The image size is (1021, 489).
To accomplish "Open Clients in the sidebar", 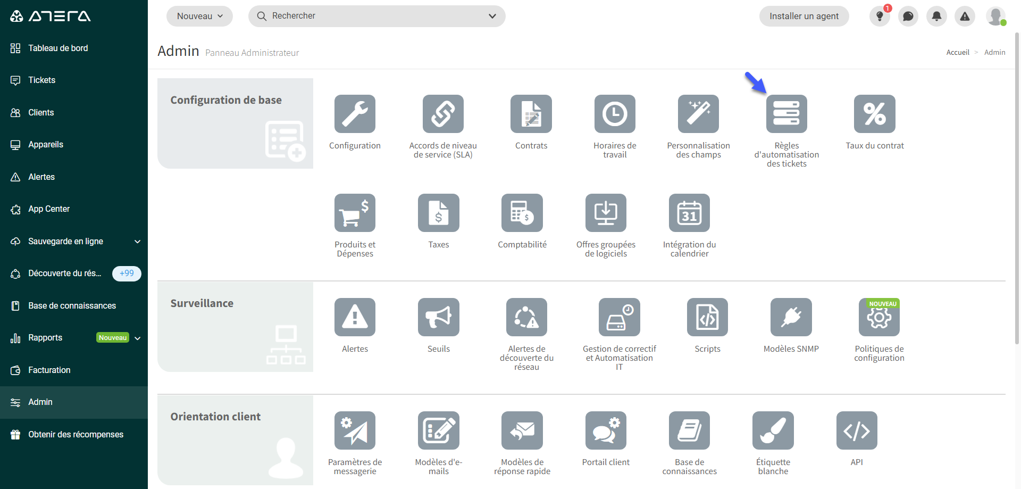I will tap(74, 112).
